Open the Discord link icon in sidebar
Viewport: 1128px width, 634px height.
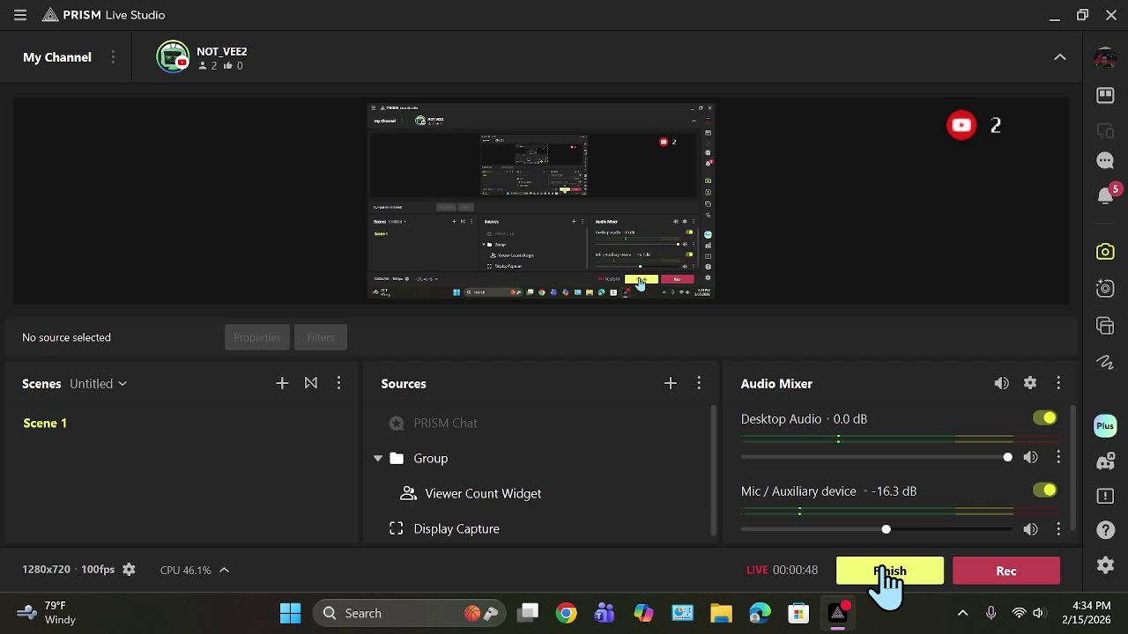[1105, 461]
